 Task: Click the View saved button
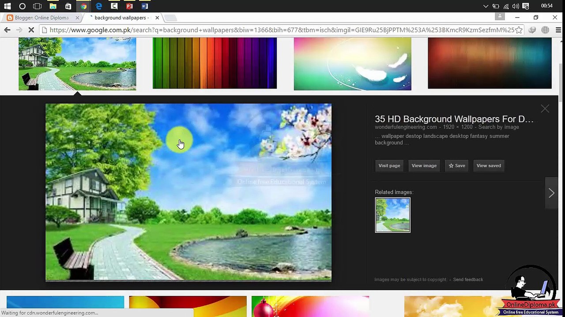point(489,166)
